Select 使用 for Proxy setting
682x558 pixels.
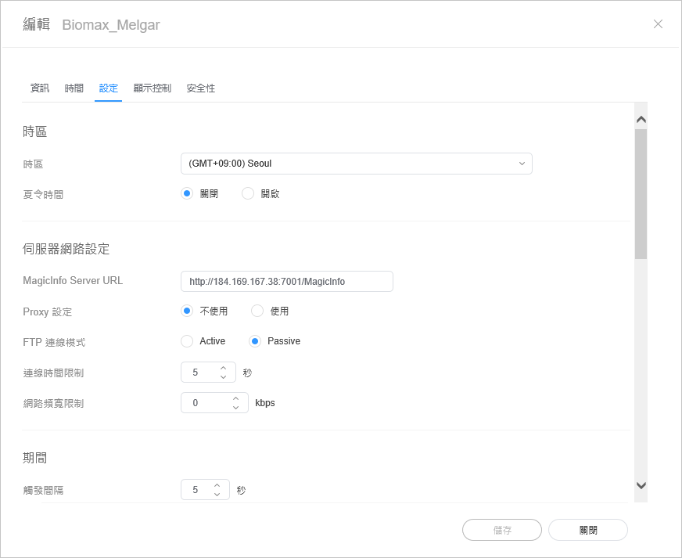pos(258,311)
